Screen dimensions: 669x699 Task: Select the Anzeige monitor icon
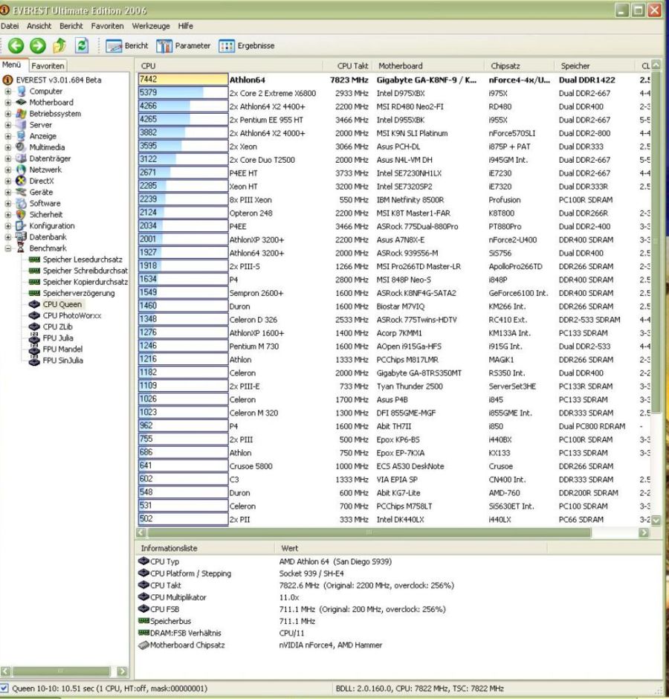[x=21, y=136]
